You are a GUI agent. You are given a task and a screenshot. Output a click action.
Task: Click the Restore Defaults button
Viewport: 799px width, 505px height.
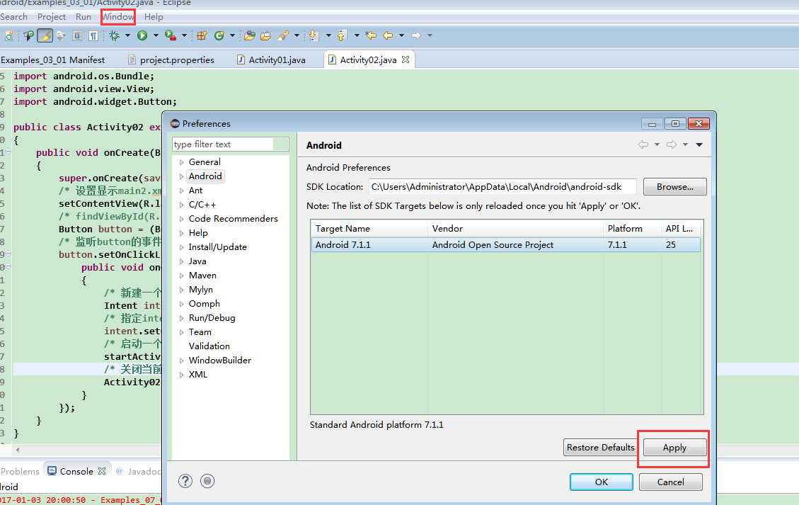click(x=600, y=448)
